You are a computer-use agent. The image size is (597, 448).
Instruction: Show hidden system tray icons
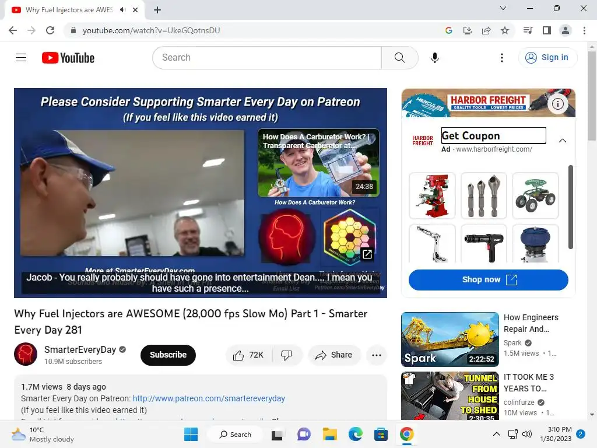pos(497,434)
